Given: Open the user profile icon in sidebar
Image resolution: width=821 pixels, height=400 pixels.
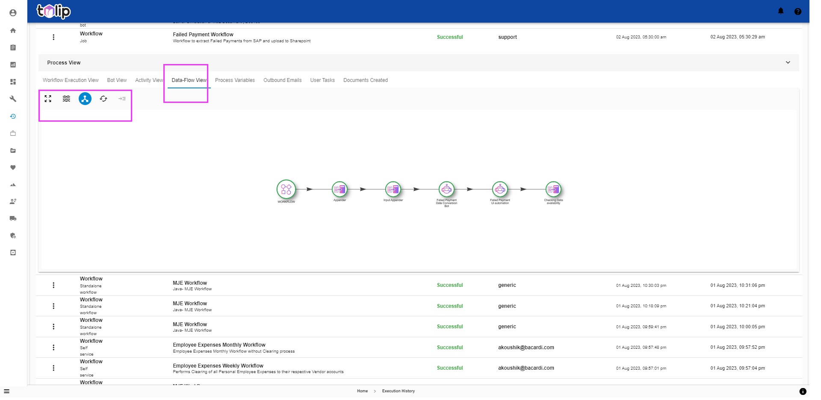Looking at the screenshot, I should point(13,13).
